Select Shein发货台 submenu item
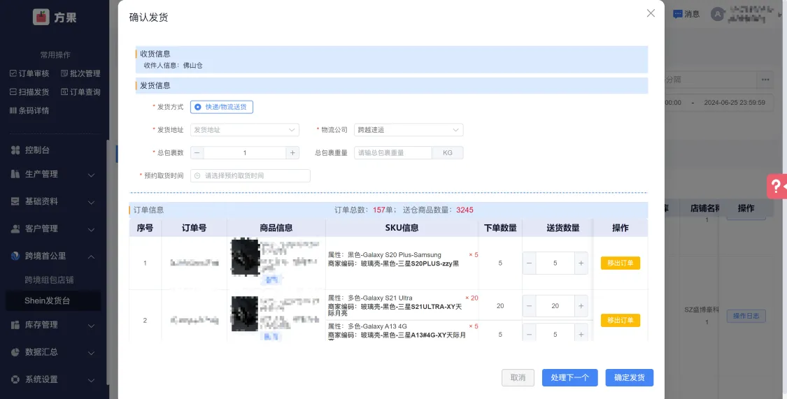787x399 pixels. pyautogui.click(x=52, y=300)
